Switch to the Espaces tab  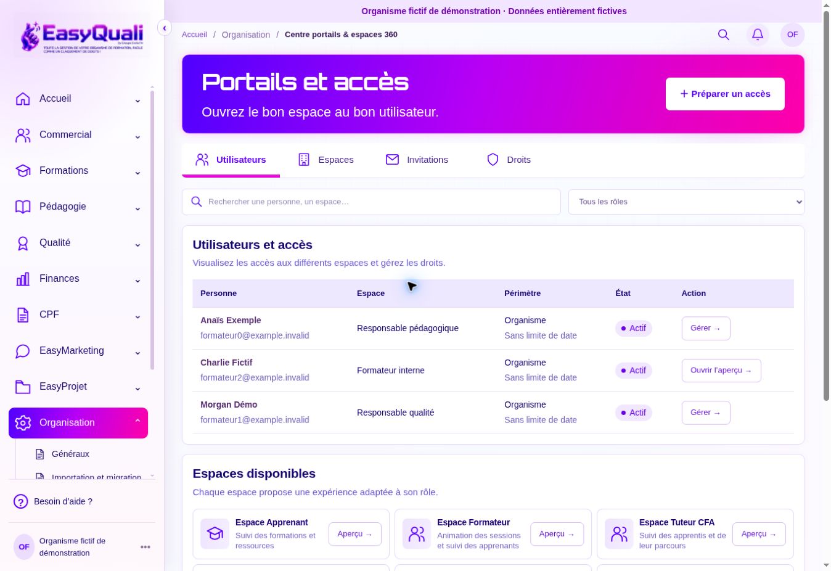point(325,160)
